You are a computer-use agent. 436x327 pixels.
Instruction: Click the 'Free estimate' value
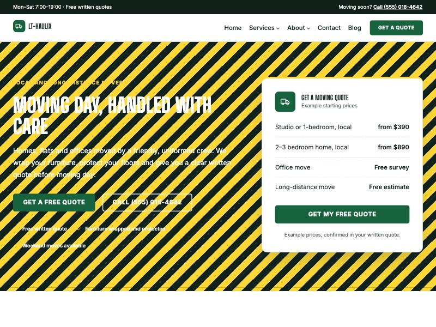(x=389, y=187)
